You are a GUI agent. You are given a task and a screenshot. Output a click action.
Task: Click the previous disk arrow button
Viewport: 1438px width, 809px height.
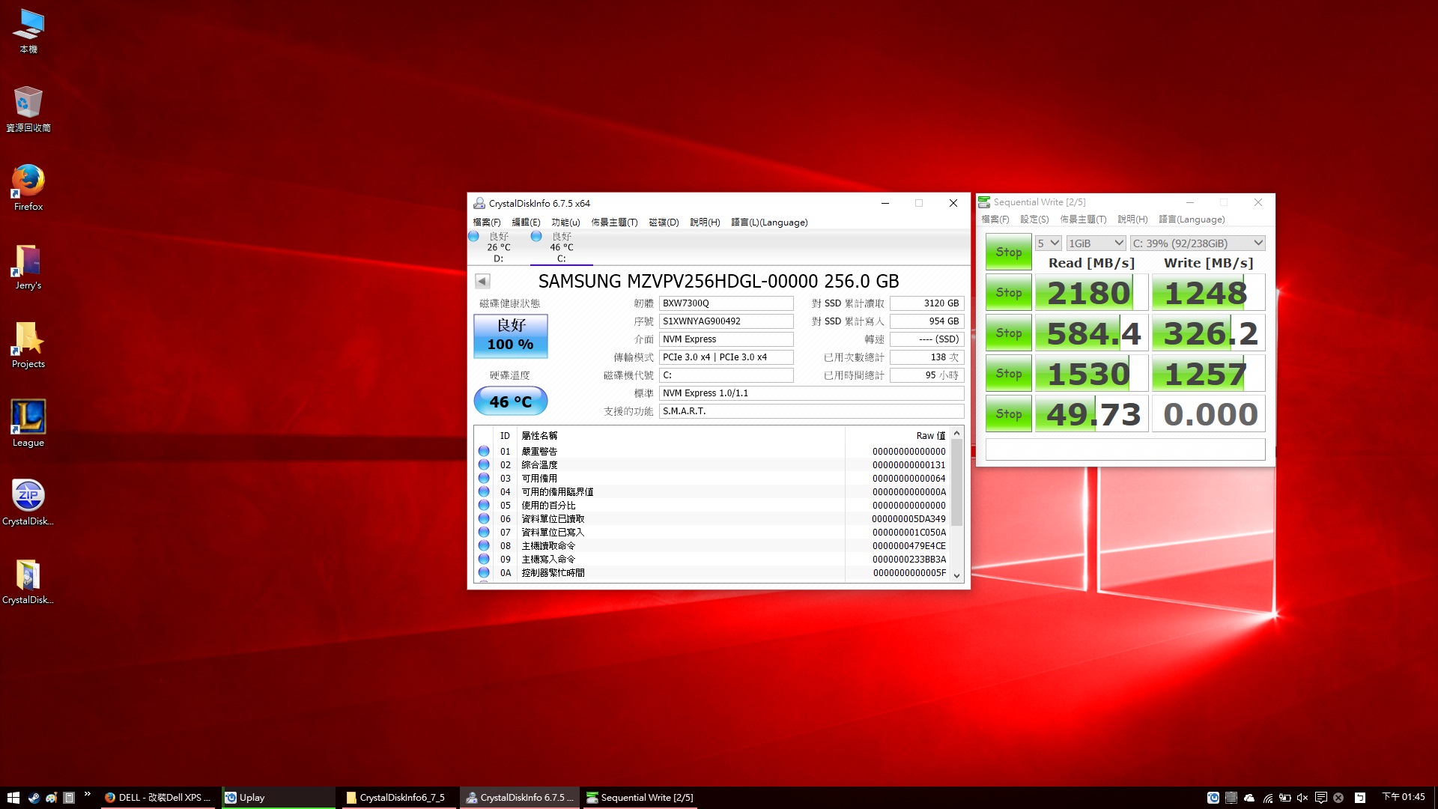coord(482,282)
